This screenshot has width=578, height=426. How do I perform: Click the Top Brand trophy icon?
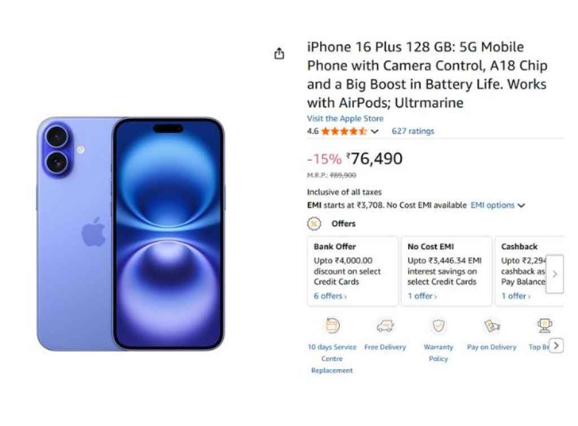[544, 325]
